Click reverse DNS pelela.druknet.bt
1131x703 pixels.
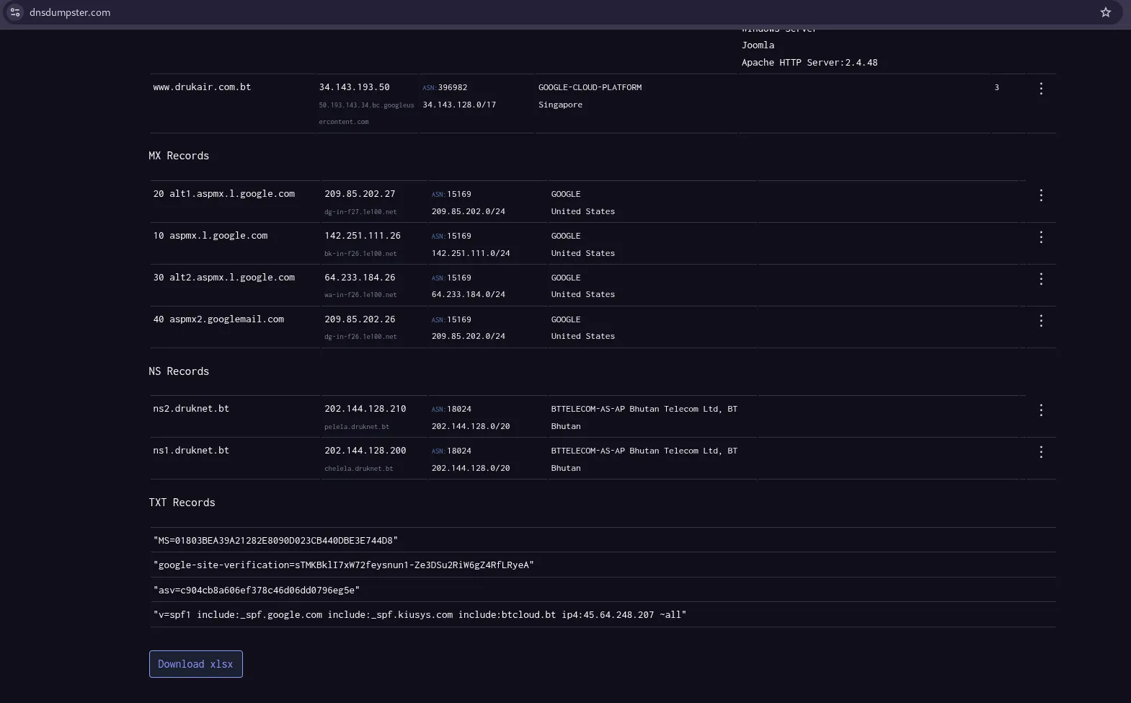(x=357, y=427)
